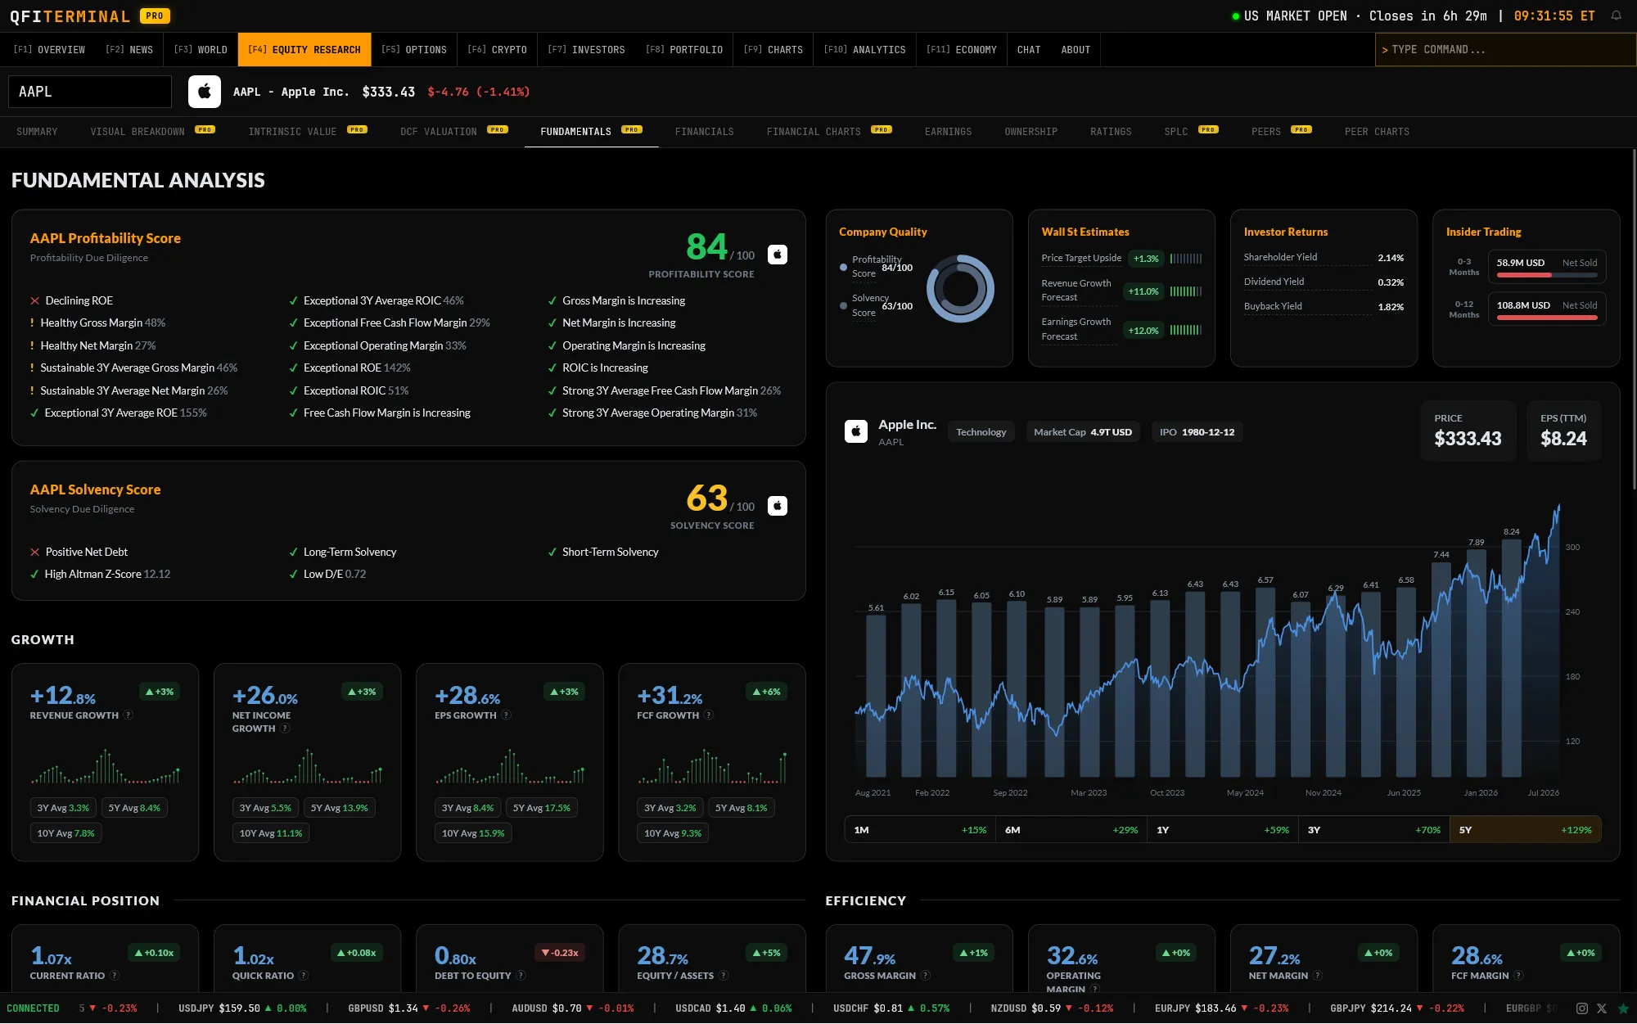Open the Instagram link icon
The image size is (1637, 1024).
pyautogui.click(x=1582, y=1008)
